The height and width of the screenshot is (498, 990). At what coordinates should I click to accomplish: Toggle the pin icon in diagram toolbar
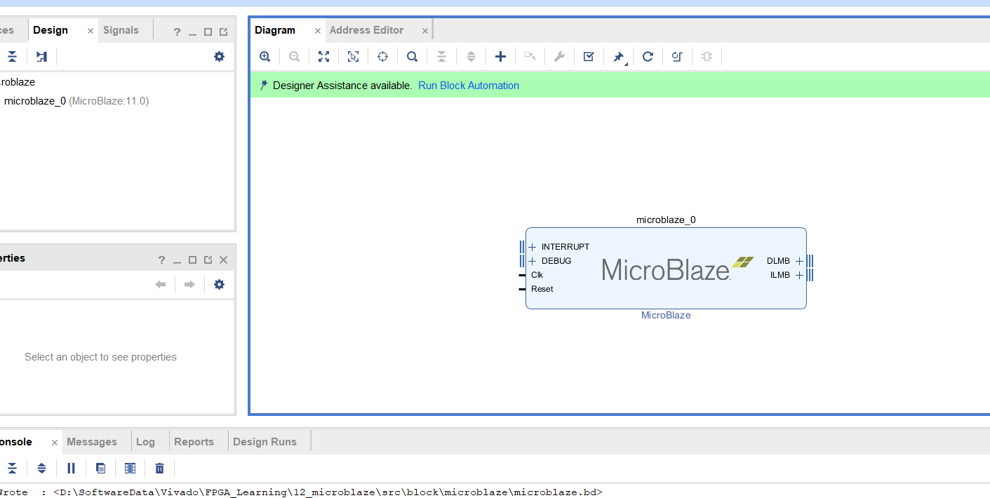(618, 57)
